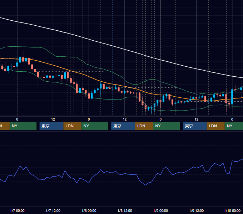243x214 pixels.
Task: Click the hour label 0 above 1/9 00:00
Action: pyautogui.click(x=160, y=119)
